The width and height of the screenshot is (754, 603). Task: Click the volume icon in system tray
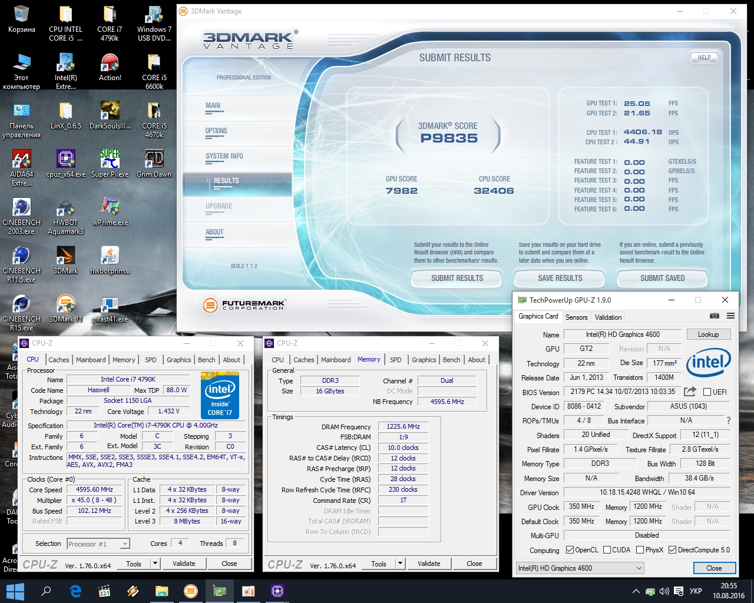click(x=664, y=591)
